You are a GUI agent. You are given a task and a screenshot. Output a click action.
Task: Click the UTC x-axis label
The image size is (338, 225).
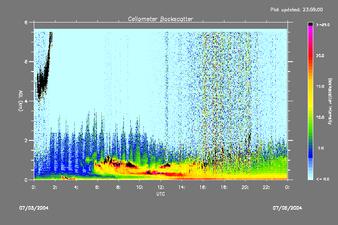tap(160, 194)
